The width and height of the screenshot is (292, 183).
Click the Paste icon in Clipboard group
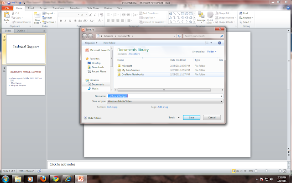7,15
